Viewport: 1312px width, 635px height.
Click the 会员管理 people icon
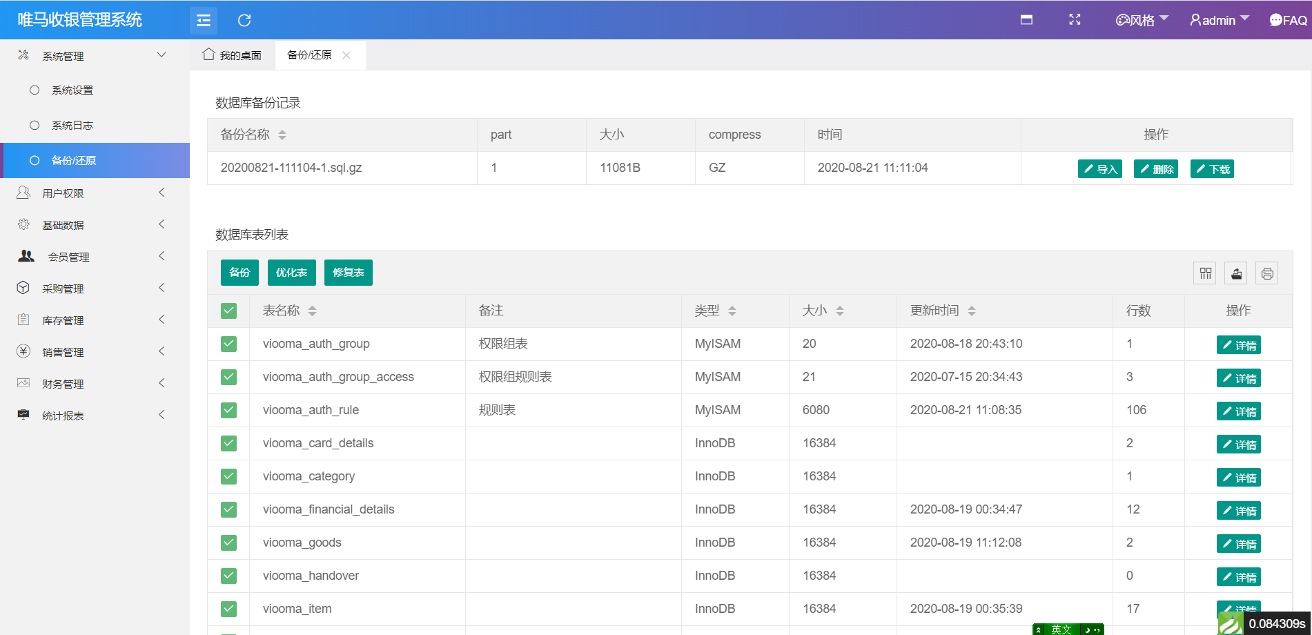click(26, 256)
